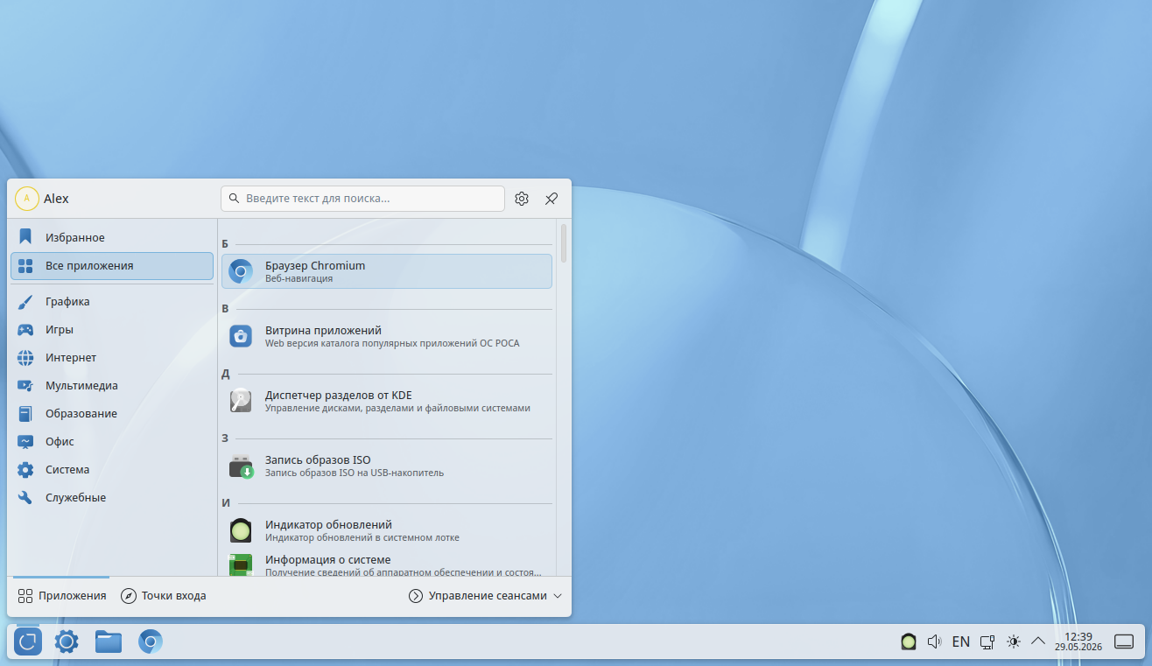Switch keyboard layout via EN indicator
This screenshot has width=1152, height=666.
pos(960,641)
